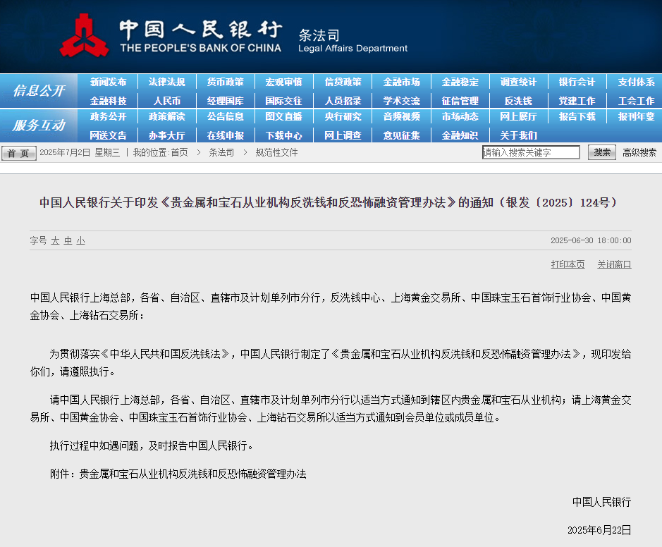Go to 图文直播 section
This screenshot has height=547, width=662.
(283, 116)
